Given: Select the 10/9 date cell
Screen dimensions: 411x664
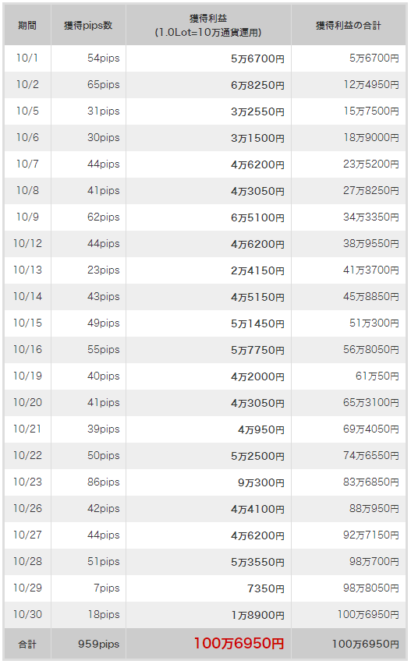Looking at the screenshot, I should (x=27, y=217).
